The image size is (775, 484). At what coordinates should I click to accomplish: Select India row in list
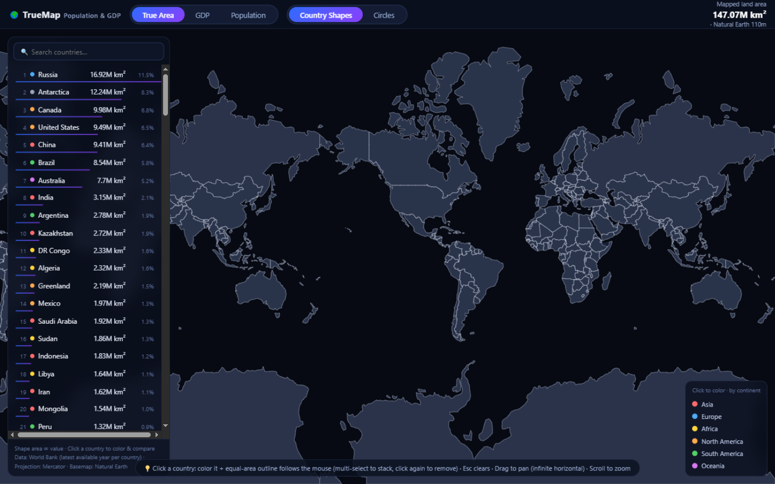88,197
